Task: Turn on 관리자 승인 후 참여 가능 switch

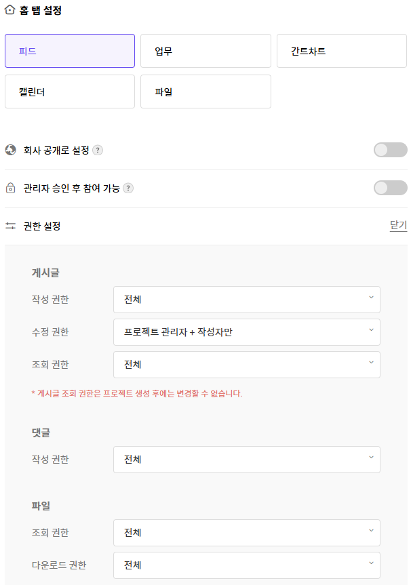Action: (391, 188)
